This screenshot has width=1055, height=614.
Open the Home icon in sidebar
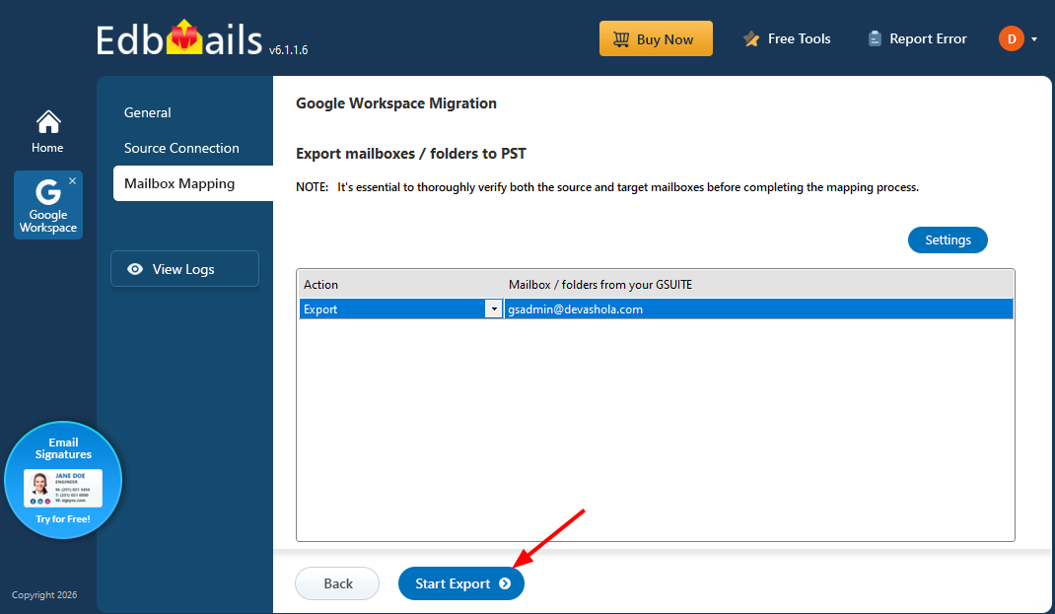point(47,131)
